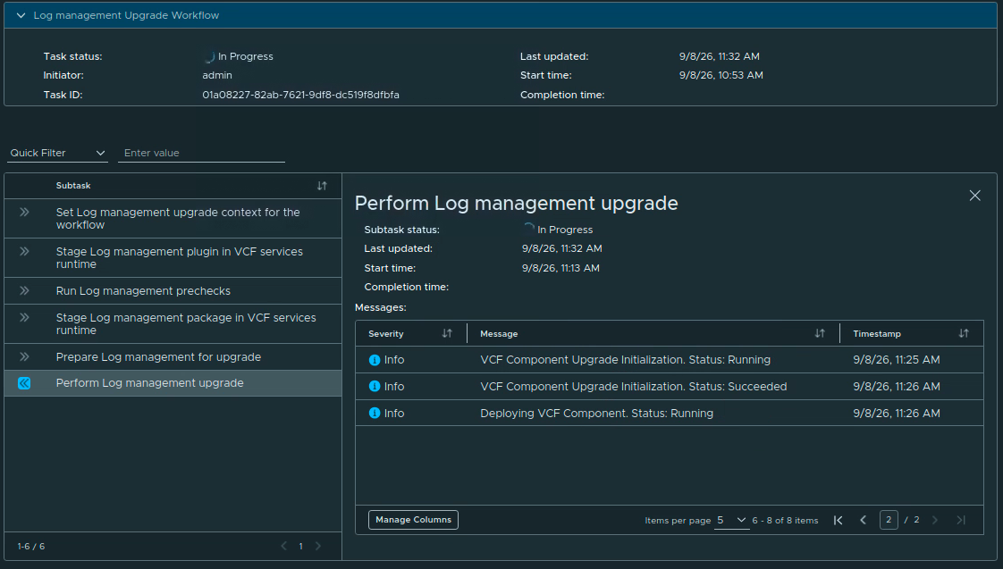Click the task status In Progress spinner
This screenshot has width=1003, height=569.
[x=208, y=56]
